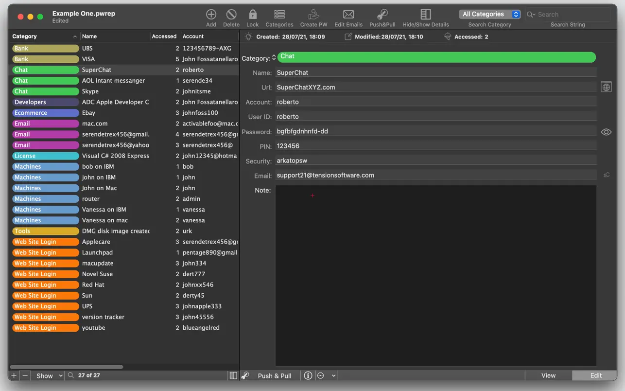The height and width of the screenshot is (391, 625).
Task: Open the All Categories search dropdown
Action: [x=490, y=15]
